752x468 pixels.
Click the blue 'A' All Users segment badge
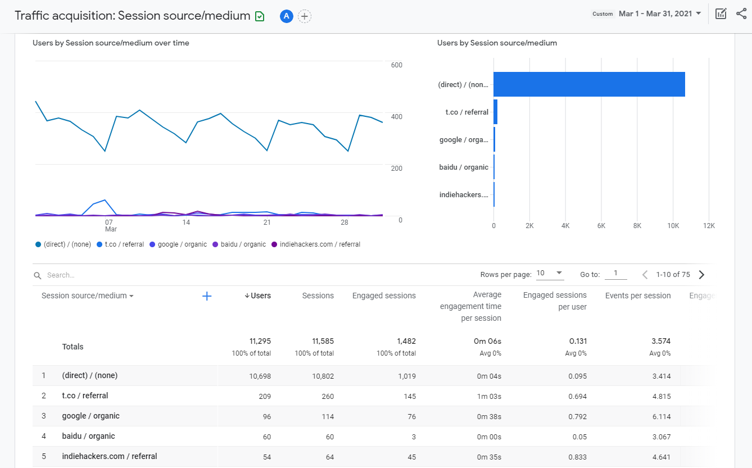287,16
